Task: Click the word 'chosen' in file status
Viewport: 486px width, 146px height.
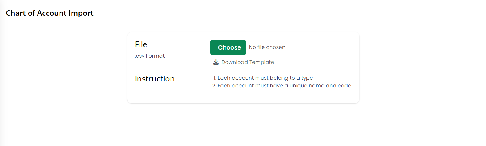Action: (x=276, y=47)
